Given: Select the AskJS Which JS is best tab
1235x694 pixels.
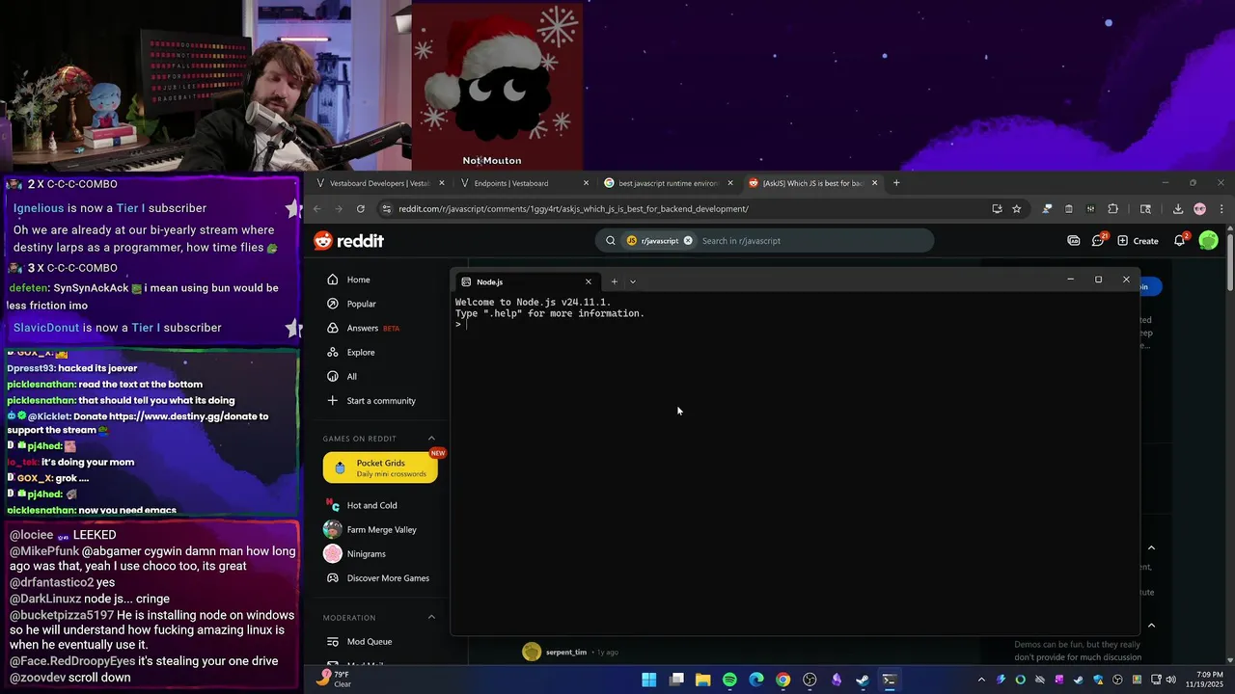Looking at the screenshot, I should 811,183.
